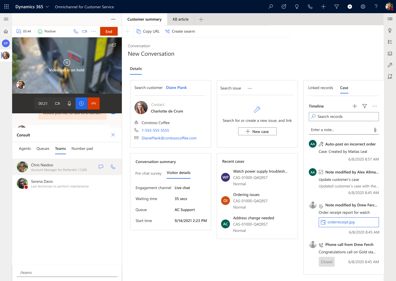The height and width of the screenshot is (281, 396).
Task: Switch to the KB article tab
Action: click(181, 19)
